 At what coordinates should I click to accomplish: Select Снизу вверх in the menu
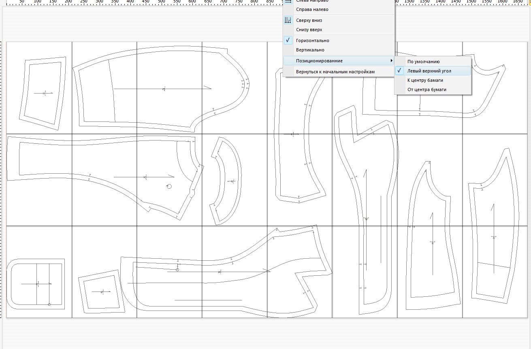pos(309,30)
